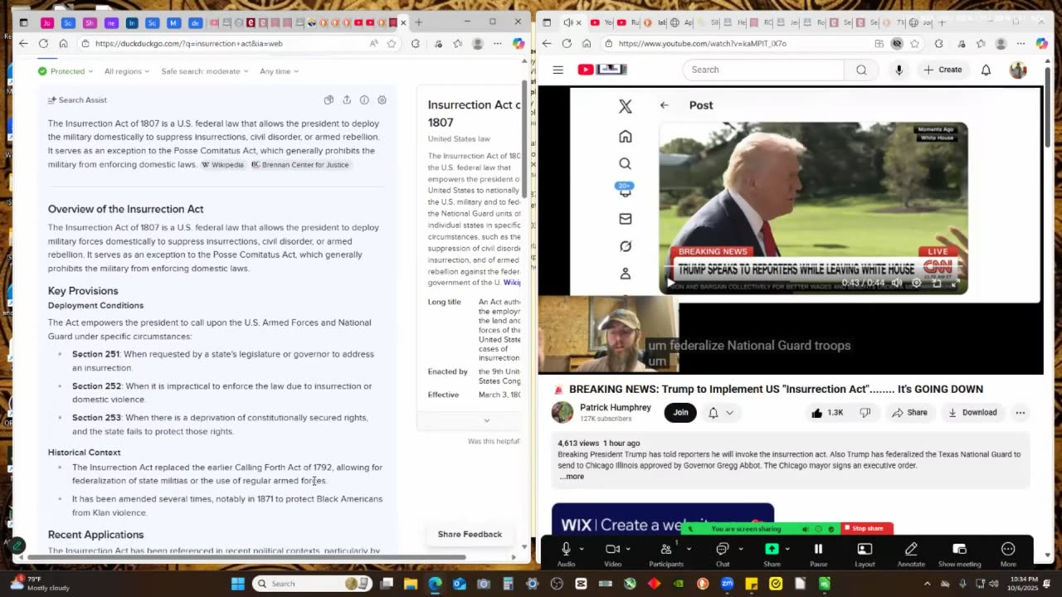Open the Wikipedia source link
The width and height of the screenshot is (1062, 597).
click(223, 164)
